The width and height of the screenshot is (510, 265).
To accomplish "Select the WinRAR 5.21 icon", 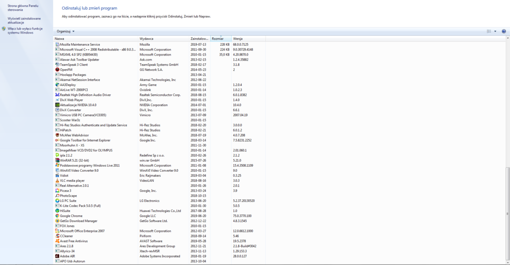I will (57, 161).
